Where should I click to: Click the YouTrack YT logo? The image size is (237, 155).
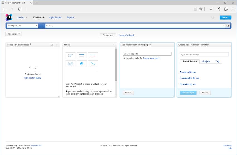pos(9,17)
